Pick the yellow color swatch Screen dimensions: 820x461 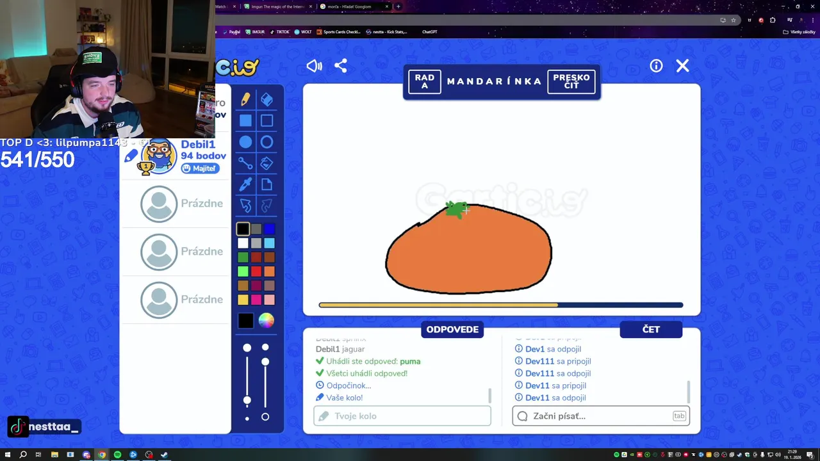point(243,300)
